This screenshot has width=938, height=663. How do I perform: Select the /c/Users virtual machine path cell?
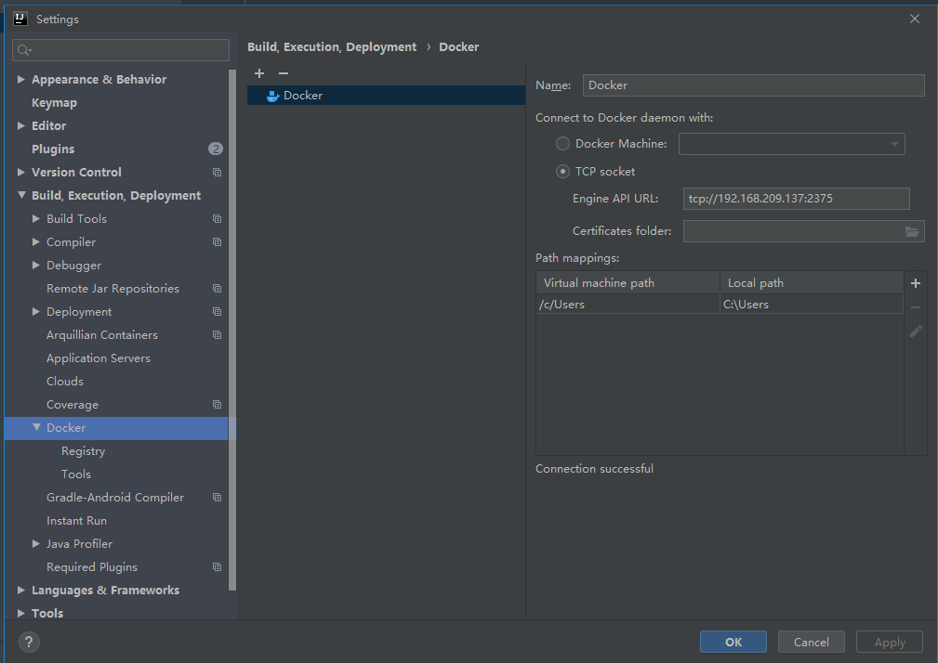click(x=628, y=304)
